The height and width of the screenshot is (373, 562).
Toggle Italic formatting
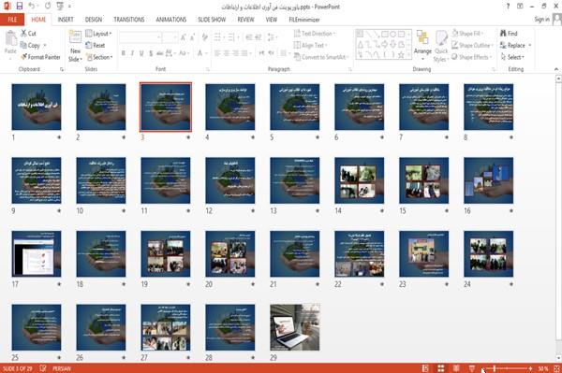pyautogui.click(x=132, y=53)
